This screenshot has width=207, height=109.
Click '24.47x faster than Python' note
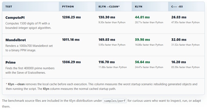(x=149, y=67)
